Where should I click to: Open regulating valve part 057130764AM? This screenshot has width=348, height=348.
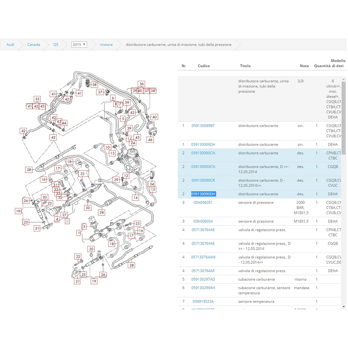(x=203, y=257)
